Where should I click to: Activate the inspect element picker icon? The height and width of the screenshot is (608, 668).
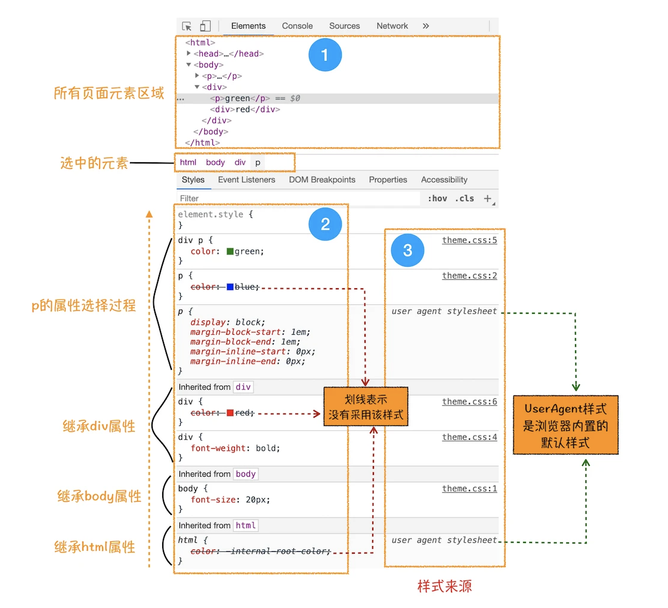pos(187,26)
